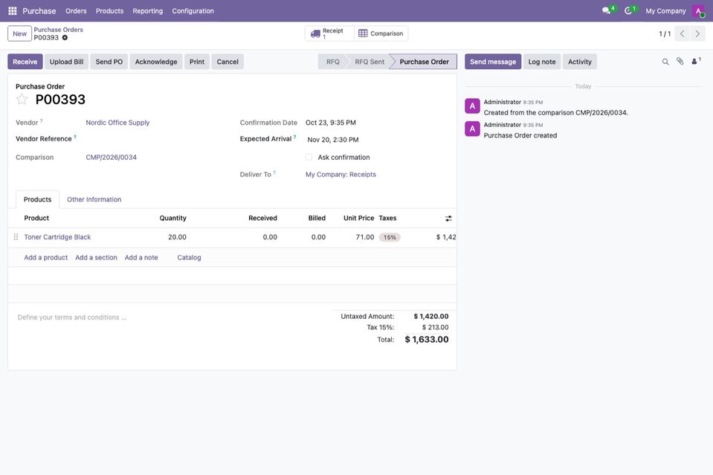Image resolution: width=713 pixels, height=475 pixels.
Task: Click the Send message button
Action: point(493,62)
